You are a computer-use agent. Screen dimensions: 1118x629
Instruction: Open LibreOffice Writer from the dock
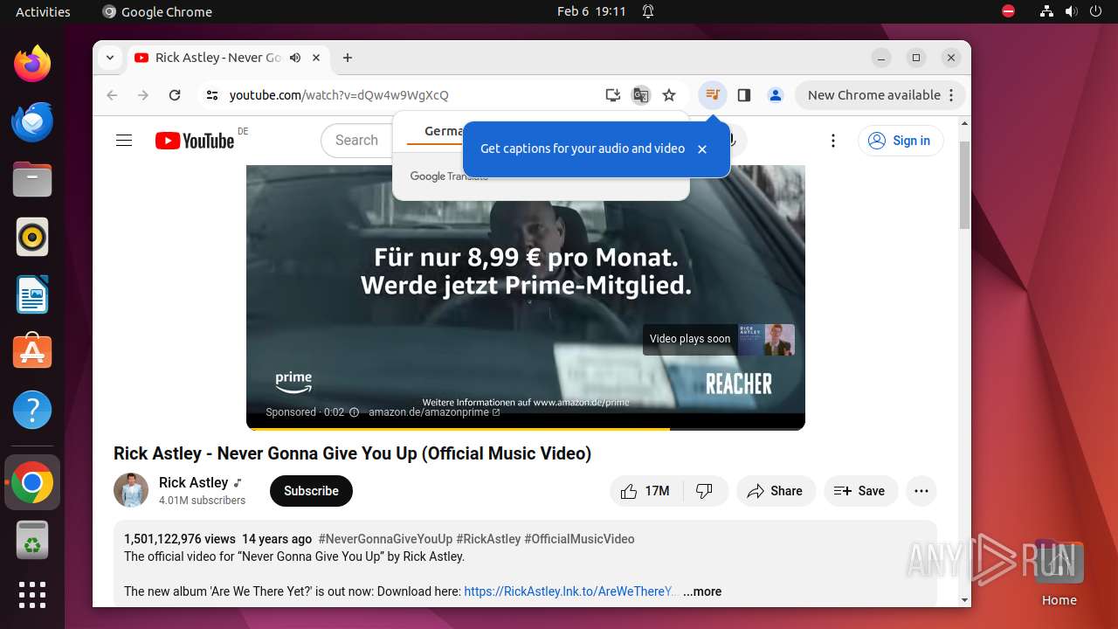click(x=32, y=294)
